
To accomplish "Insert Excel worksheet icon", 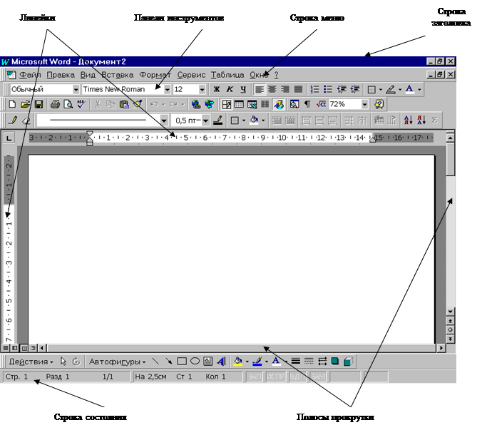I will pyautogui.click(x=252, y=104).
